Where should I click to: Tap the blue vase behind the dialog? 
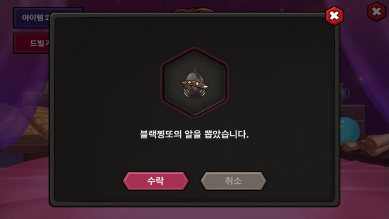pos(344,93)
